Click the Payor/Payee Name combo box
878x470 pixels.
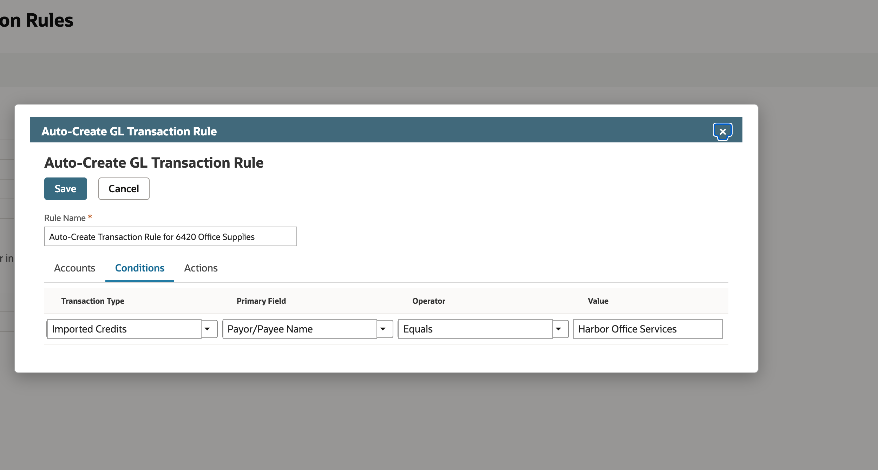pyautogui.click(x=300, y=329)
